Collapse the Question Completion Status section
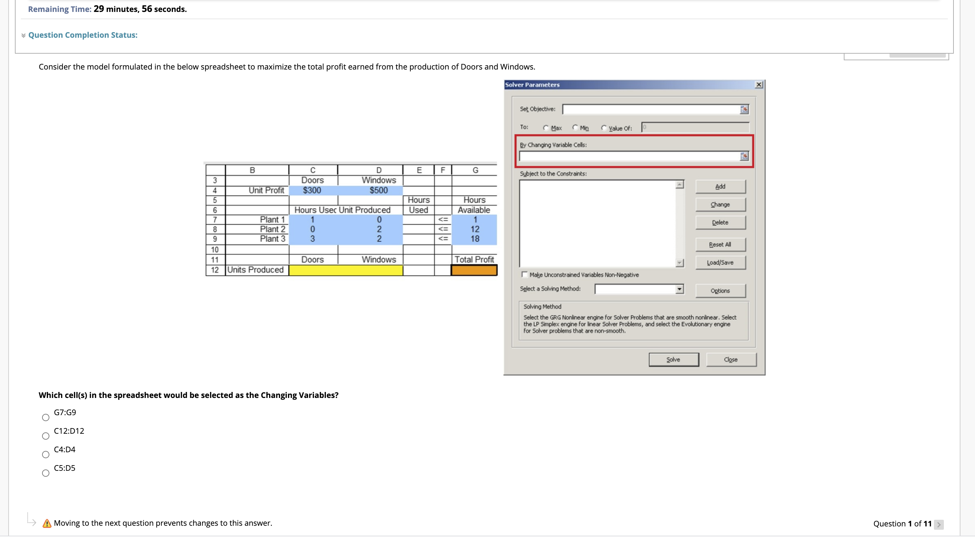Viewport: 975px width, 537px height. [x=23, y=35]
